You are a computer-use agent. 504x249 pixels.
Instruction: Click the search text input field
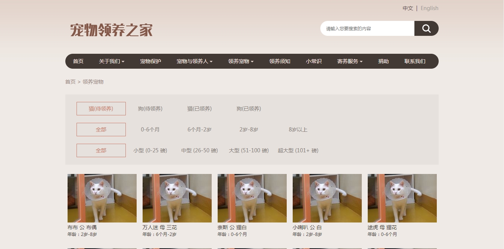pyautogui.click(x=367, y=28)
